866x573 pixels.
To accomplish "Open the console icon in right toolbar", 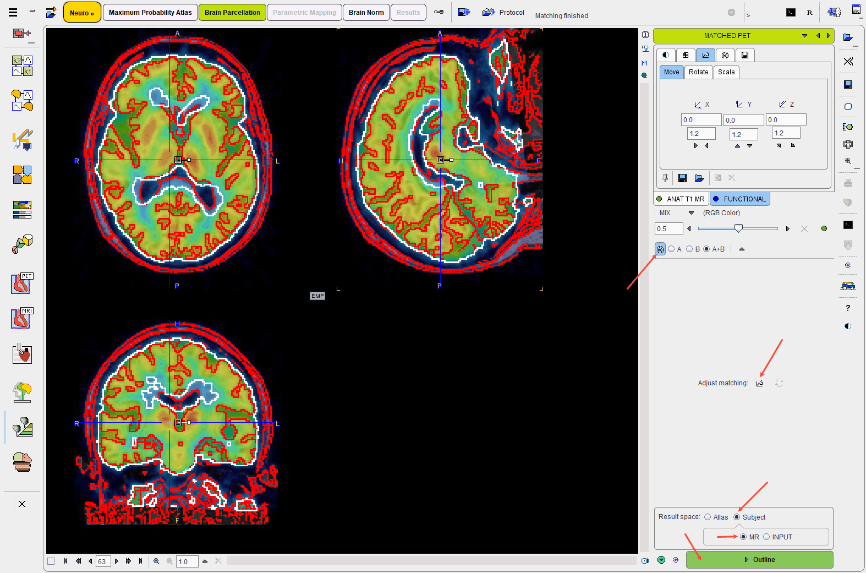I will coord(848,225).
